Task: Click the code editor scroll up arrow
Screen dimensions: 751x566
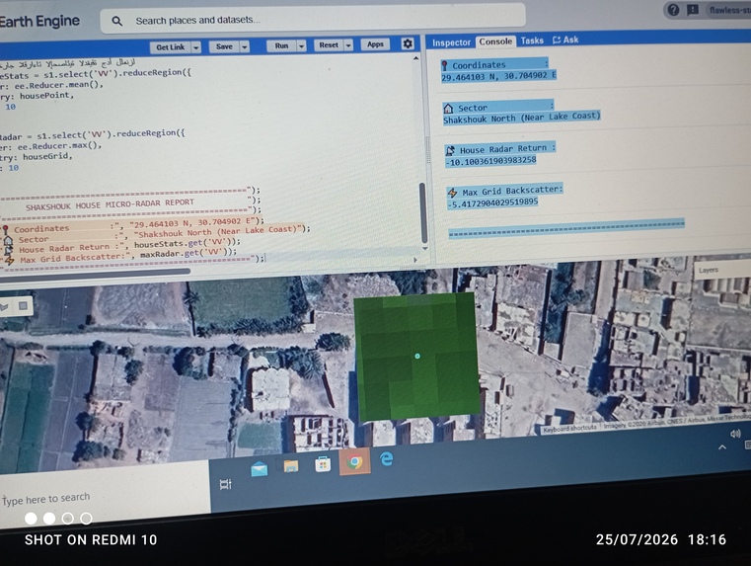Action: click(415, 58)
